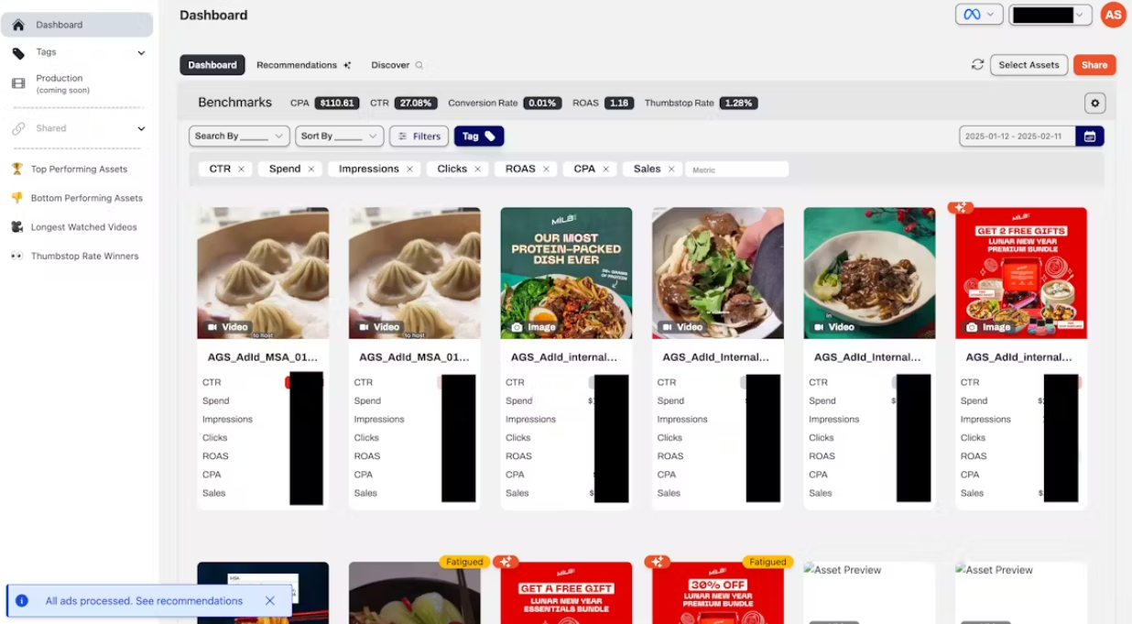This screenshot has height=624, width=1132.
Task: Open the Sort By dropdown
Action: [x=339, y=137]
